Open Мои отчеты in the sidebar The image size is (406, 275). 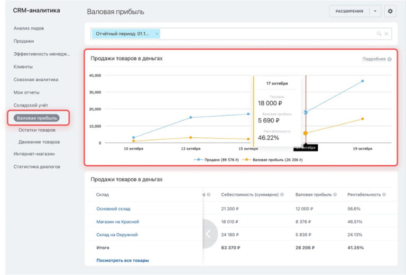point(26,92)
